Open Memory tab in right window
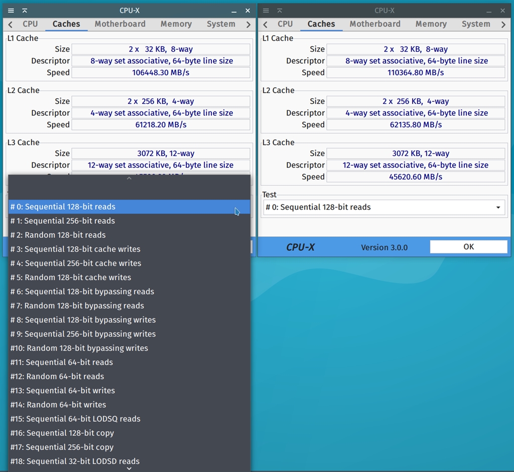This screenshot has width=514, height=472. (x=431, y=24)
